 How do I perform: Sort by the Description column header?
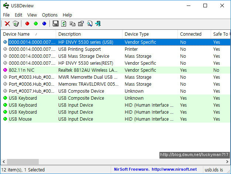coord(89,34)
